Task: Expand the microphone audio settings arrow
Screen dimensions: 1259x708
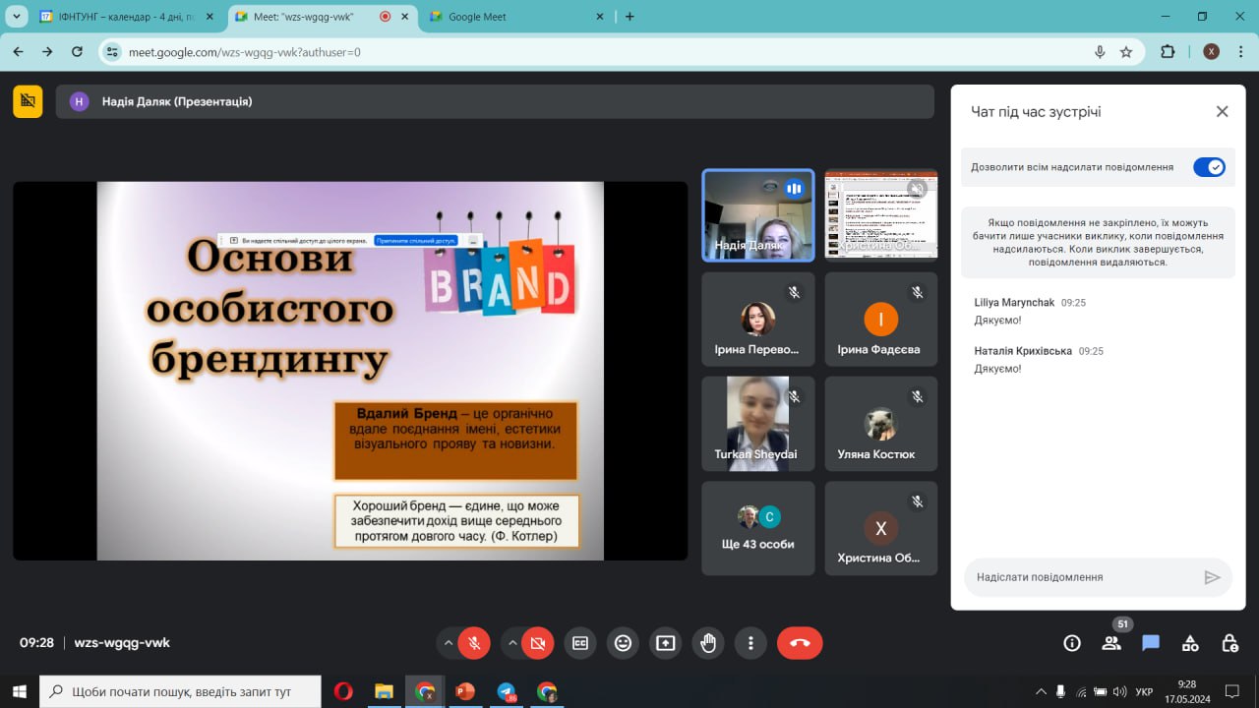Action: pyautogui.click(x=449, y=643)
